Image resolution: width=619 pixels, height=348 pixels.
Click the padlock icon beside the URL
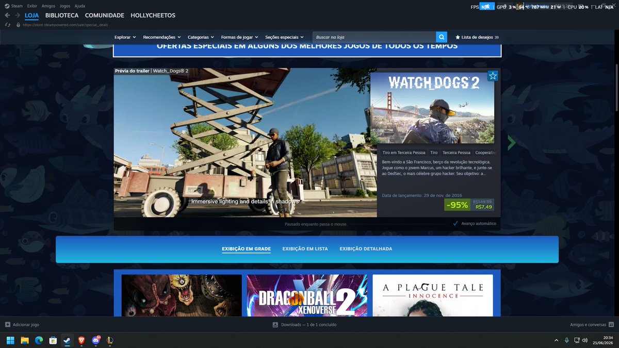point(18,25)
